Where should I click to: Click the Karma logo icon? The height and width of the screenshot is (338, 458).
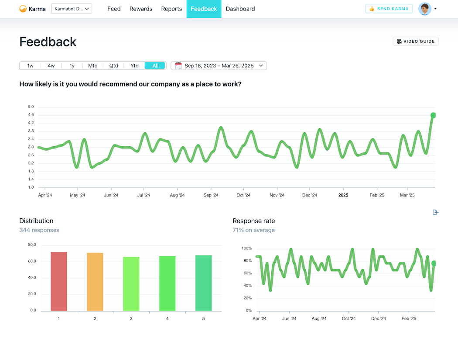point(23,9)
